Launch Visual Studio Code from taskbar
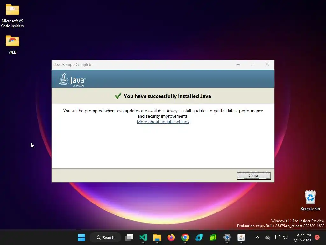Image resolution: width=326 pixels, height=245 pixels. [143, 237]
